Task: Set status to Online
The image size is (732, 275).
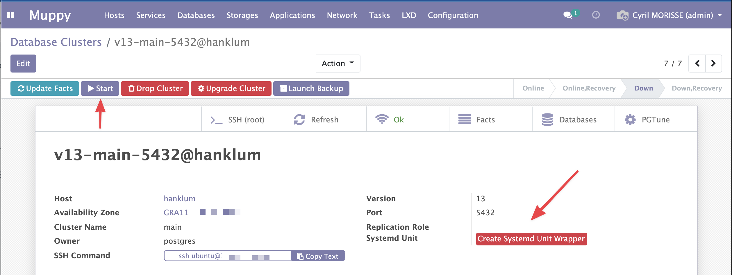Action: 533,88
